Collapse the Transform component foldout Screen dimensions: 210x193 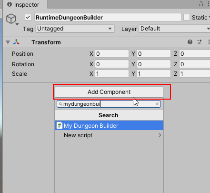[x=8, y=42]
